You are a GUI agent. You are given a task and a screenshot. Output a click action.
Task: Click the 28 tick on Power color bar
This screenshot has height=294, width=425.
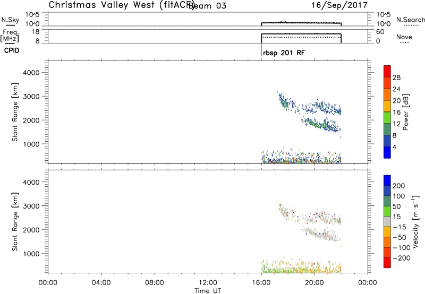(396, 77)
